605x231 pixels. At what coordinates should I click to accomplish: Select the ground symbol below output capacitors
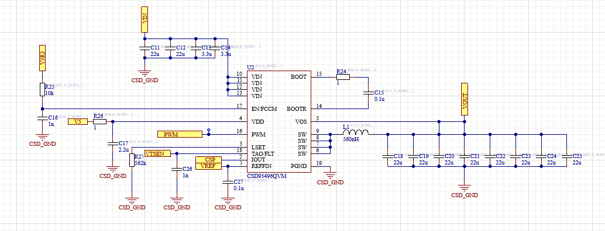[465, 188]
